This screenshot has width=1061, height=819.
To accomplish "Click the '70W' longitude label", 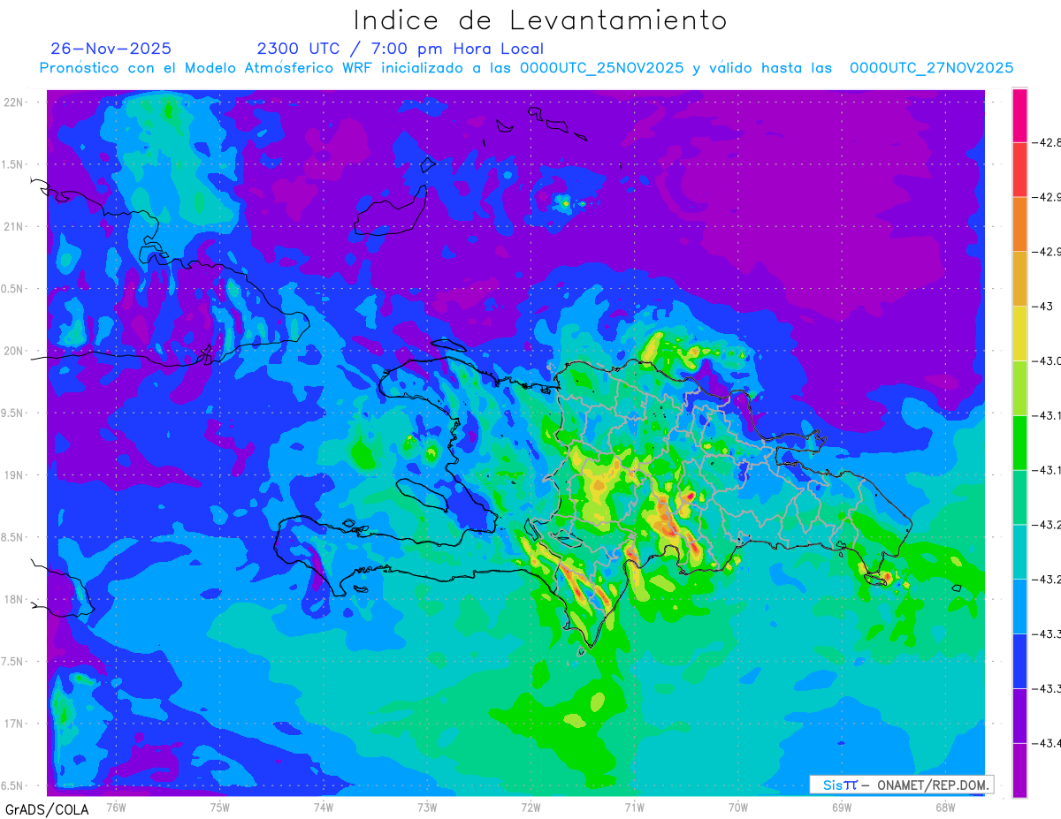I will coord(738,808).
